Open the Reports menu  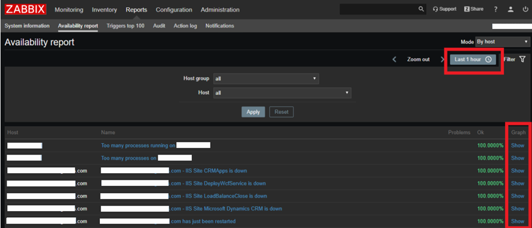pos(137,10)
